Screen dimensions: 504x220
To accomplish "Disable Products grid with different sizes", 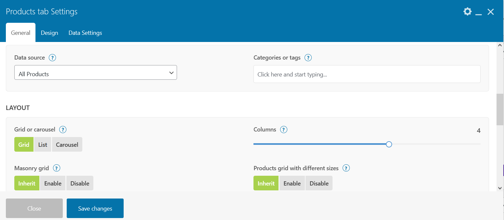I will pos(319,183).
